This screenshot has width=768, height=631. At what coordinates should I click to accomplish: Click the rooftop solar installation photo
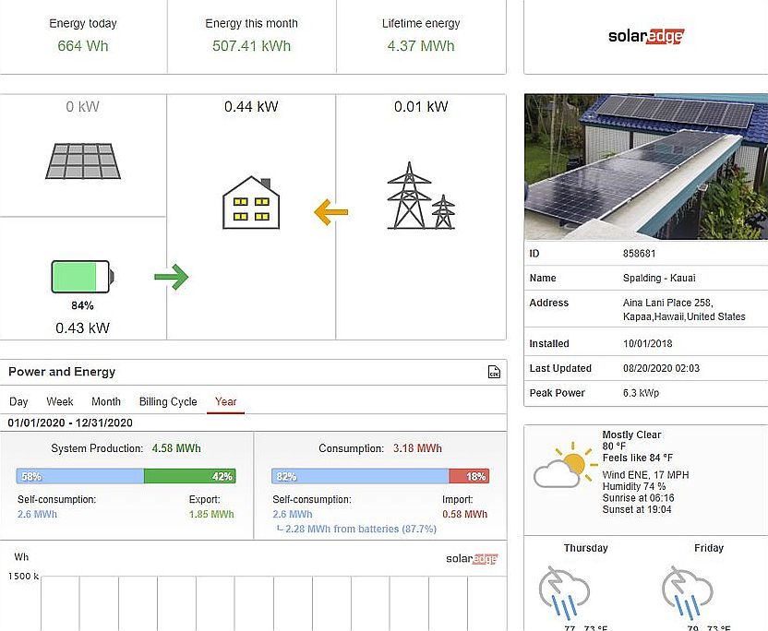645,166
